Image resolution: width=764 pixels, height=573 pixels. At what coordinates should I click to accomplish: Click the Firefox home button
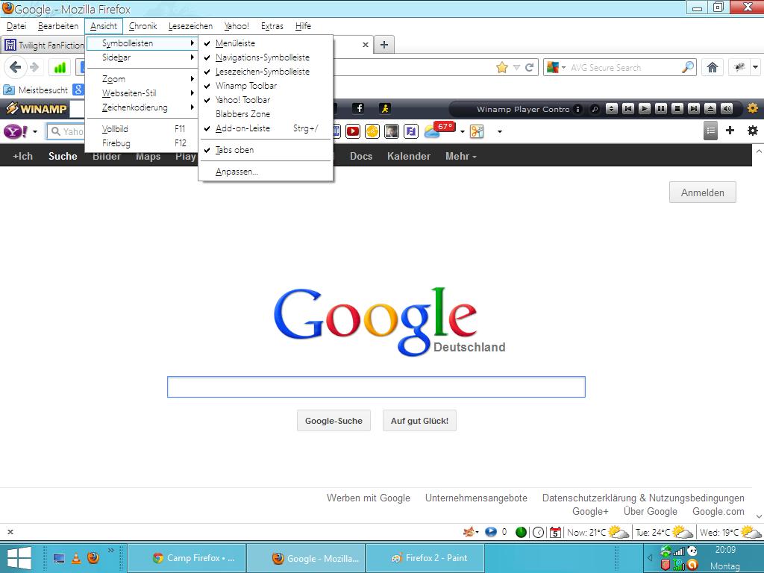pyautogui.click(x=713, y=67)
